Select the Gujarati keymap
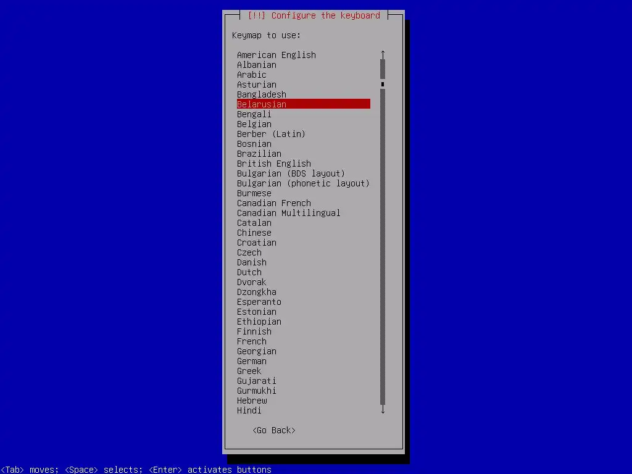 click(x=304, y=381)
